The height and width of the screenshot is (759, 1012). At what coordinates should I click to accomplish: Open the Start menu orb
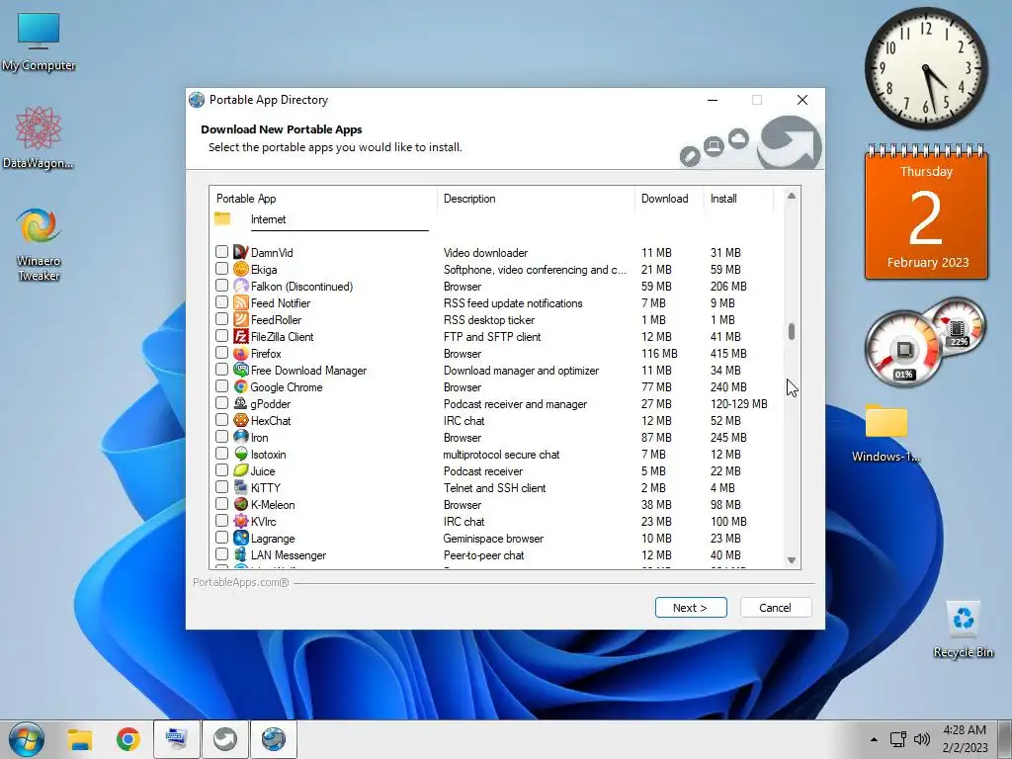click(27, 739)
